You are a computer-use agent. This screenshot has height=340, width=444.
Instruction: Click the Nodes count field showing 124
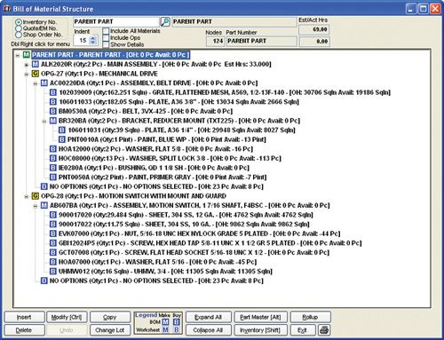(x=215, y=41)
